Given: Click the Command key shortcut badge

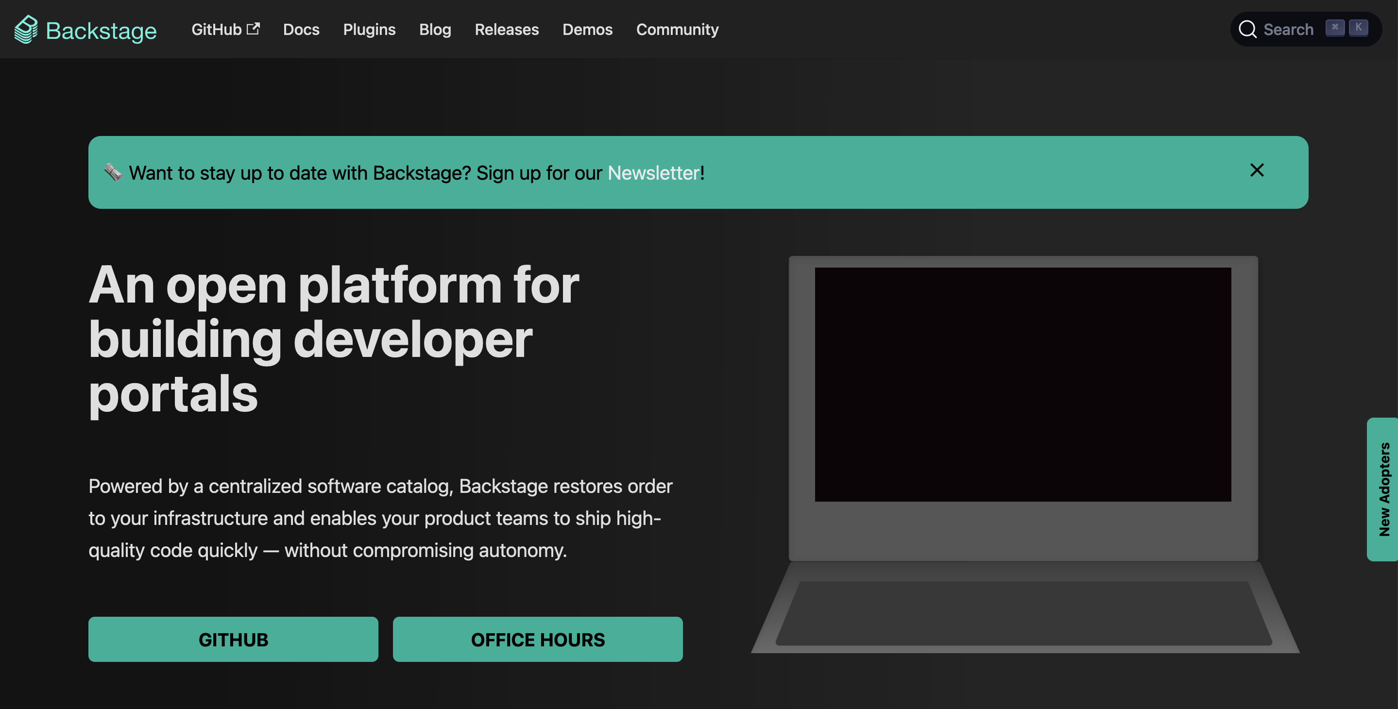Looking at the screenshot, I should pos(1334,28).
